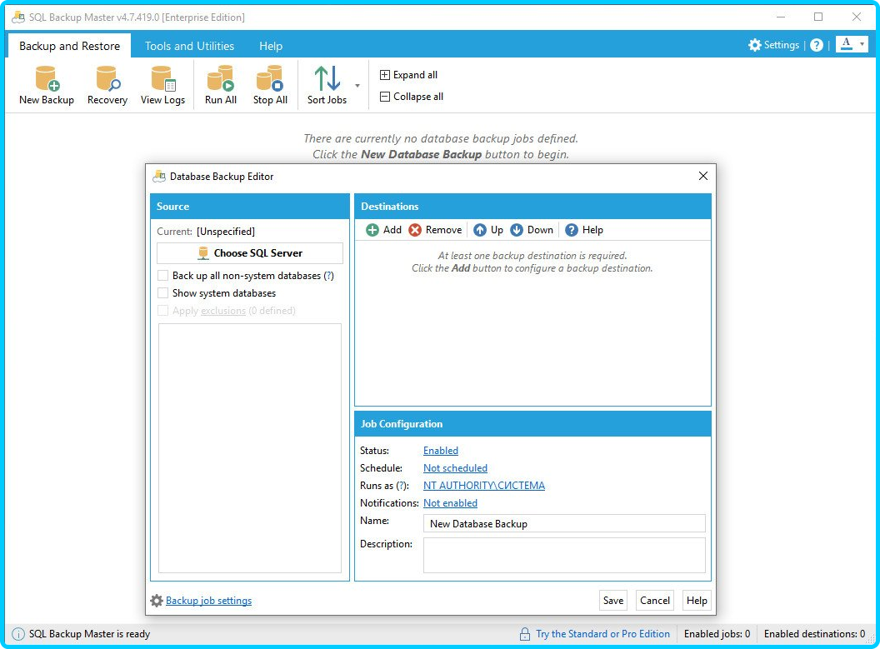Click the Current: [Unspecified] source text

pos(206,231)
